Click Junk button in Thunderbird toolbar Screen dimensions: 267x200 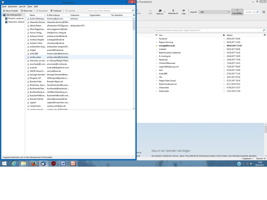(150, 12)
